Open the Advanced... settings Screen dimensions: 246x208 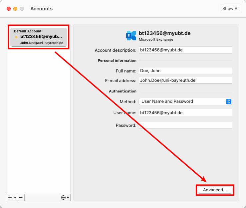point(215,190)
